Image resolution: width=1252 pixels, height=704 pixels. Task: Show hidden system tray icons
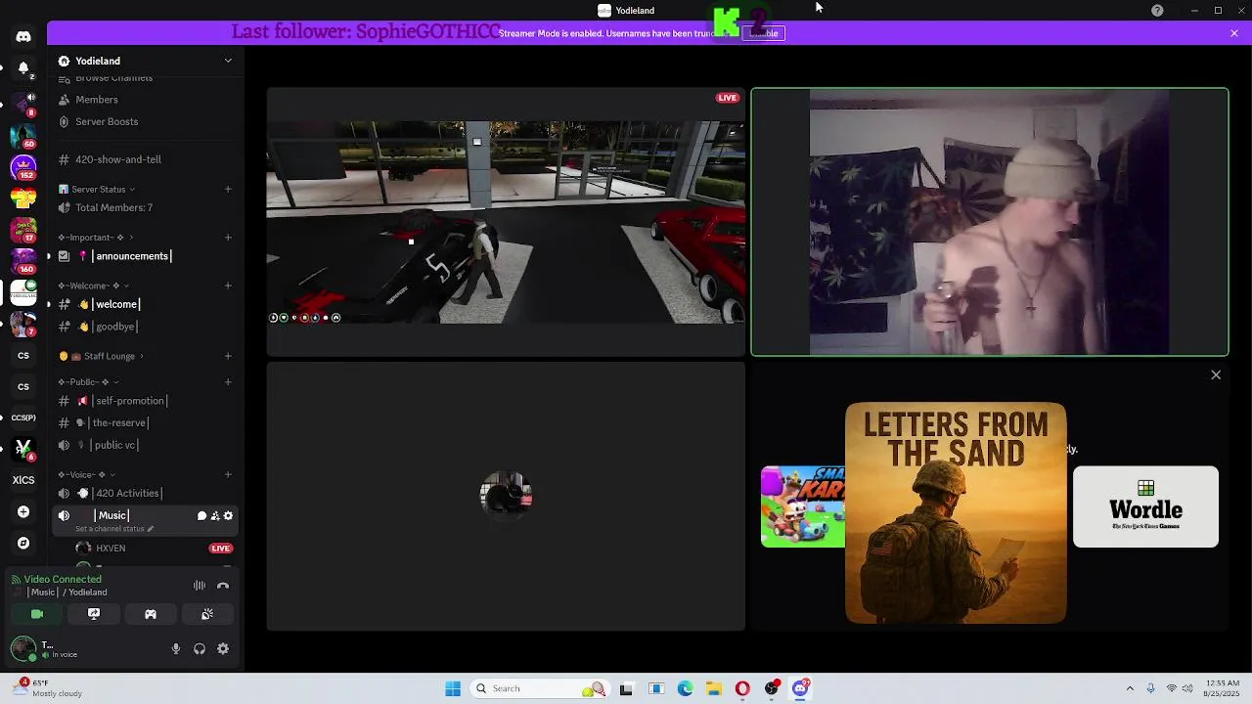(x=1130, y=688)
